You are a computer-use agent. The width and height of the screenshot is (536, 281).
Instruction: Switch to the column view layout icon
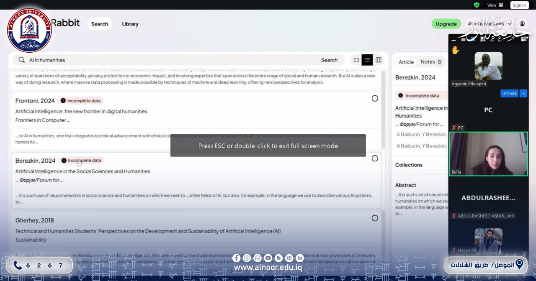pos(379,60)
